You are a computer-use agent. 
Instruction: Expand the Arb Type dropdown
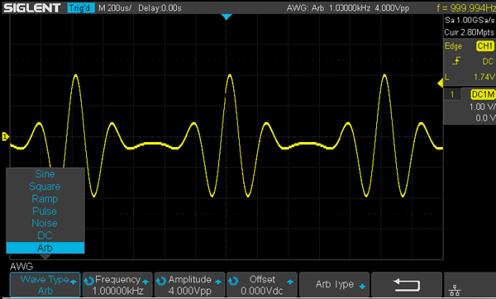(x=334, y=285)
